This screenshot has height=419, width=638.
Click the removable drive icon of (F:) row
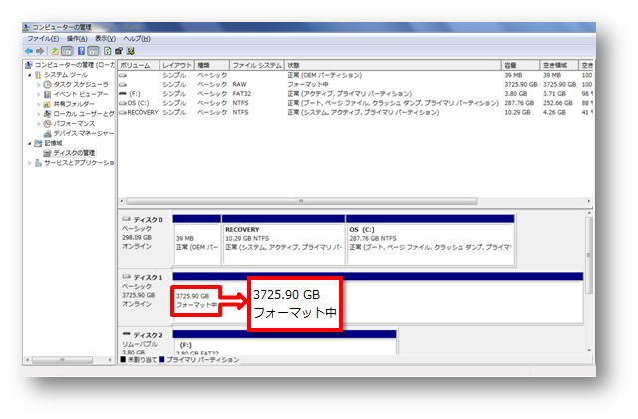click(123, 93)
